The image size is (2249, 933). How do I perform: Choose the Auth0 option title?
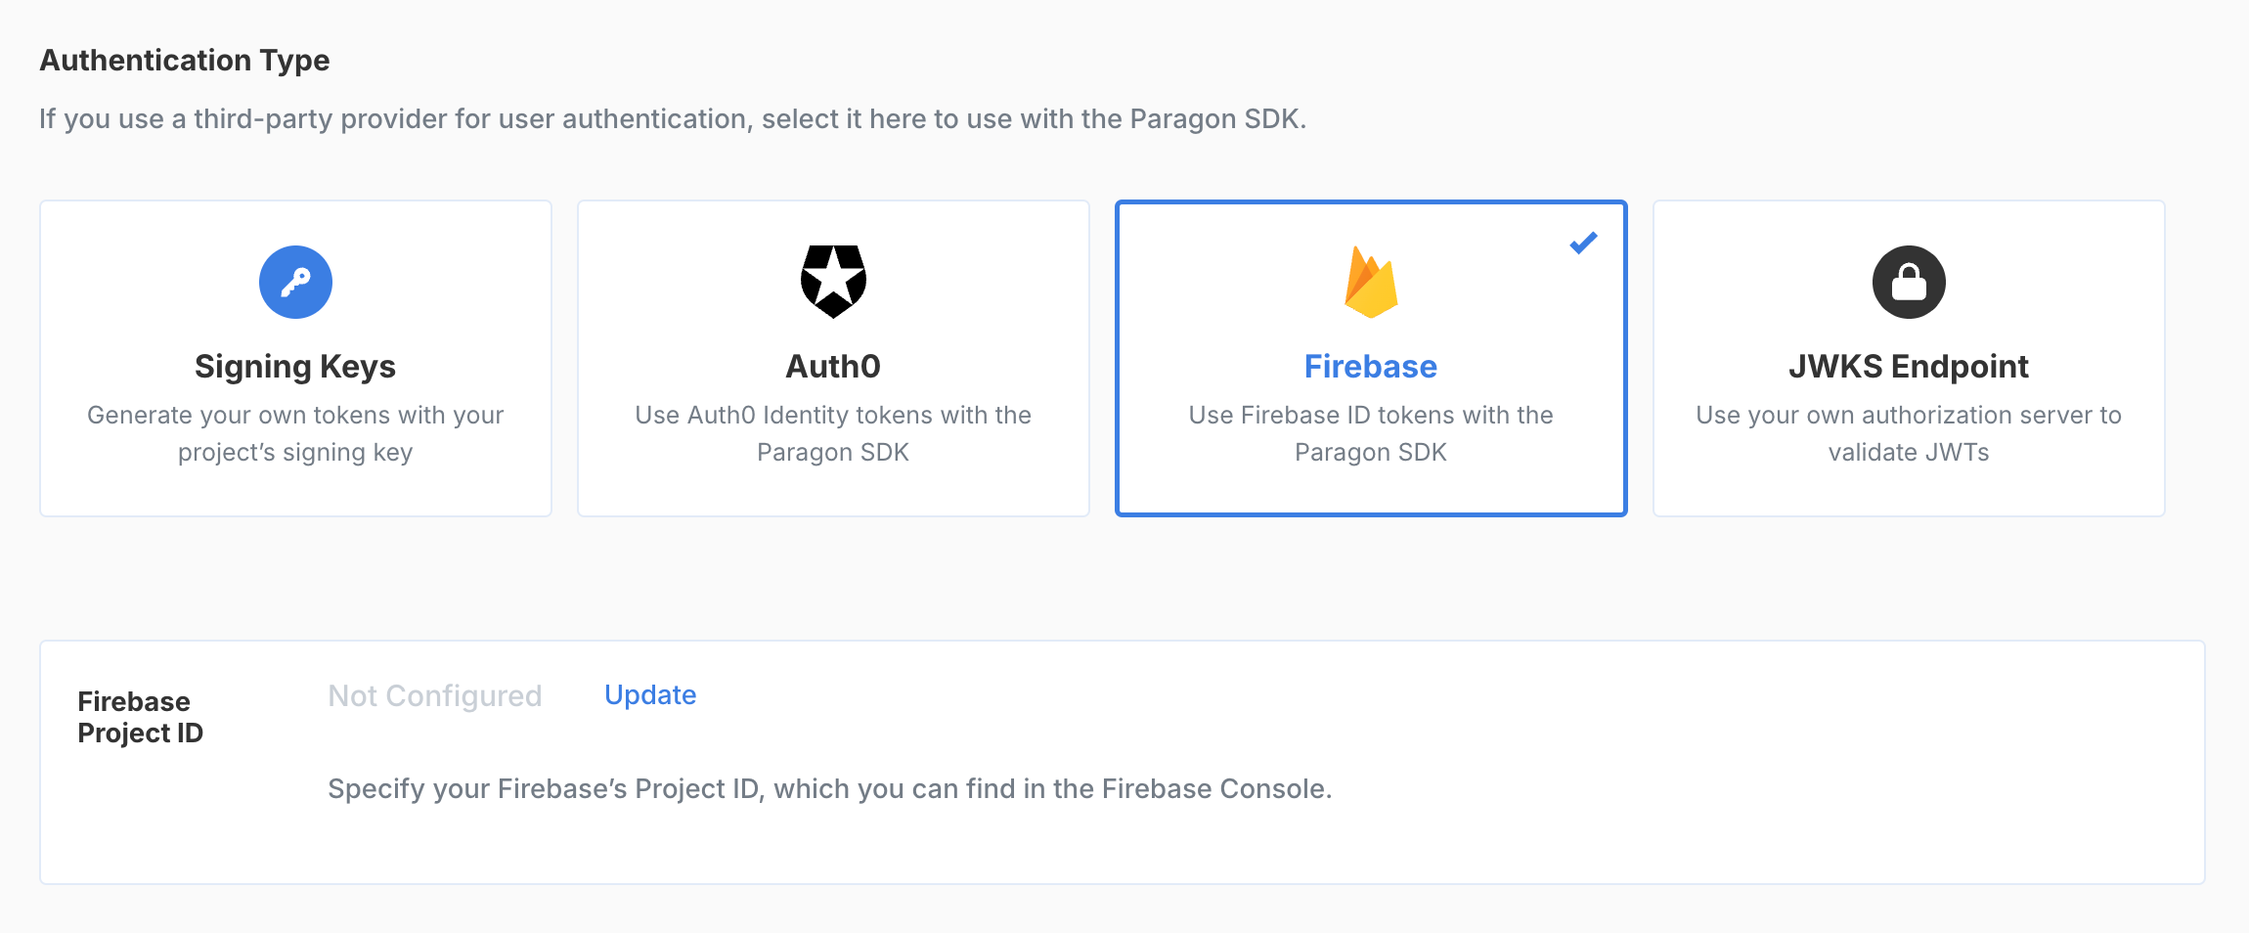pyautogui.click(x=833, y=367)
